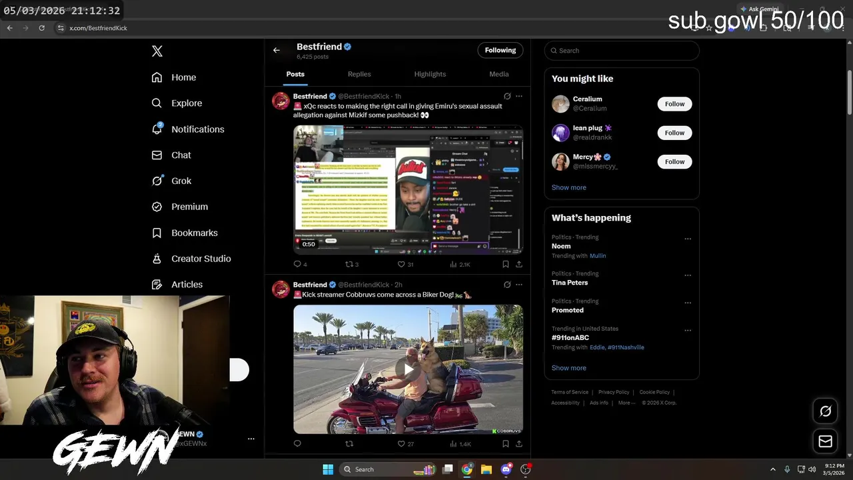Toggle Following button on Bestfriend profile
The width and height of the screenshot is (853, 480).
(500, 50)
